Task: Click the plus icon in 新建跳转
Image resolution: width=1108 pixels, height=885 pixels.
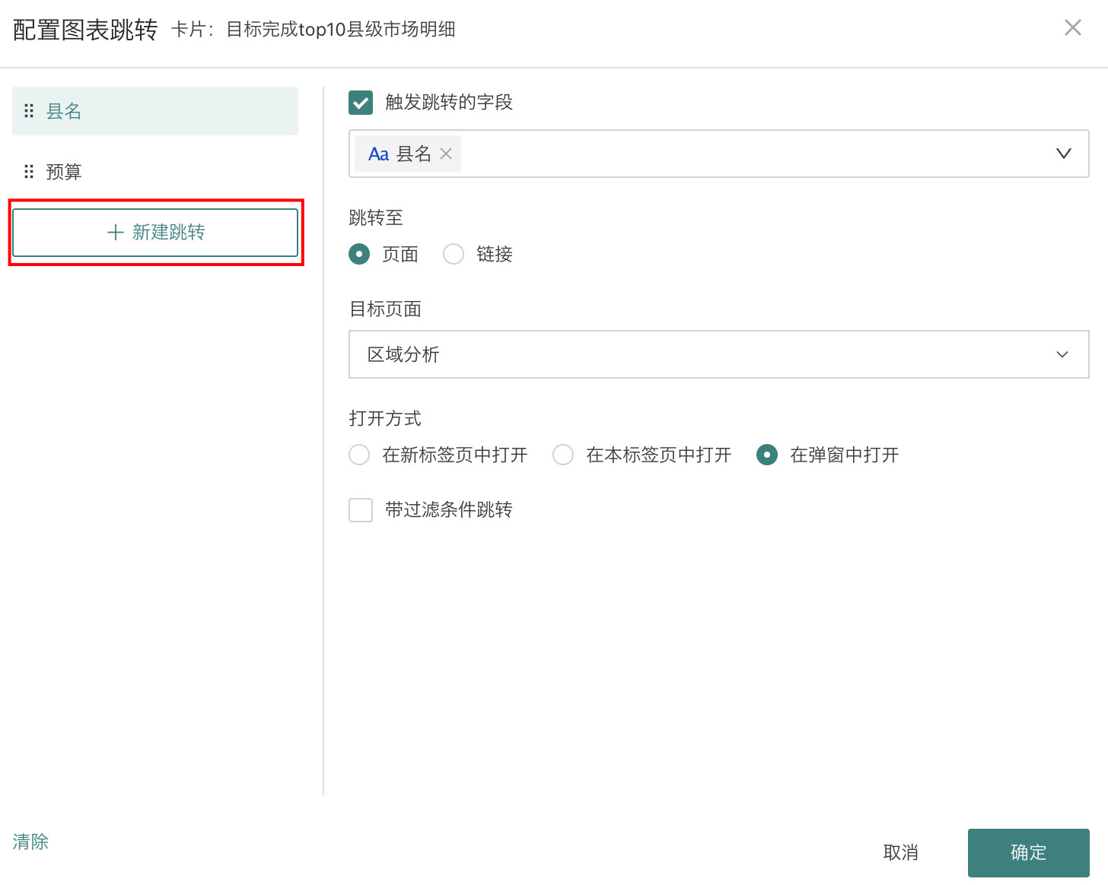Action: pos(116,233)
